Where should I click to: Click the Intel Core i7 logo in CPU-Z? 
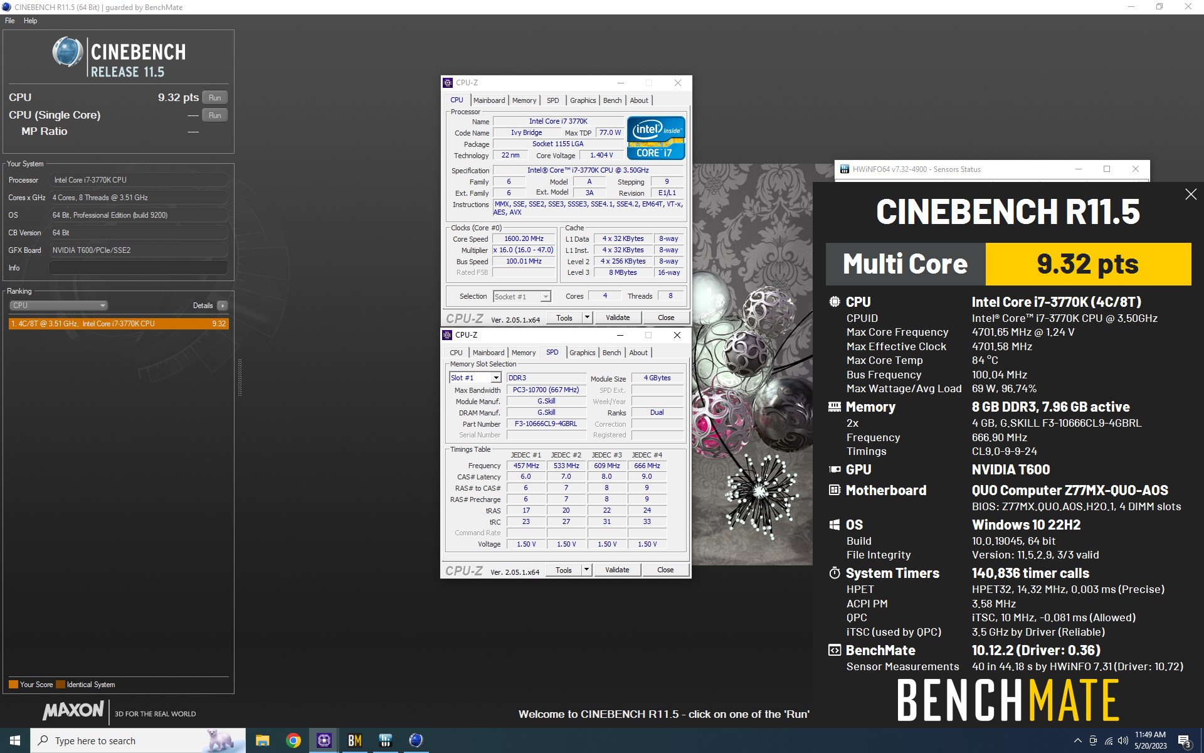[x=656, y=138]
